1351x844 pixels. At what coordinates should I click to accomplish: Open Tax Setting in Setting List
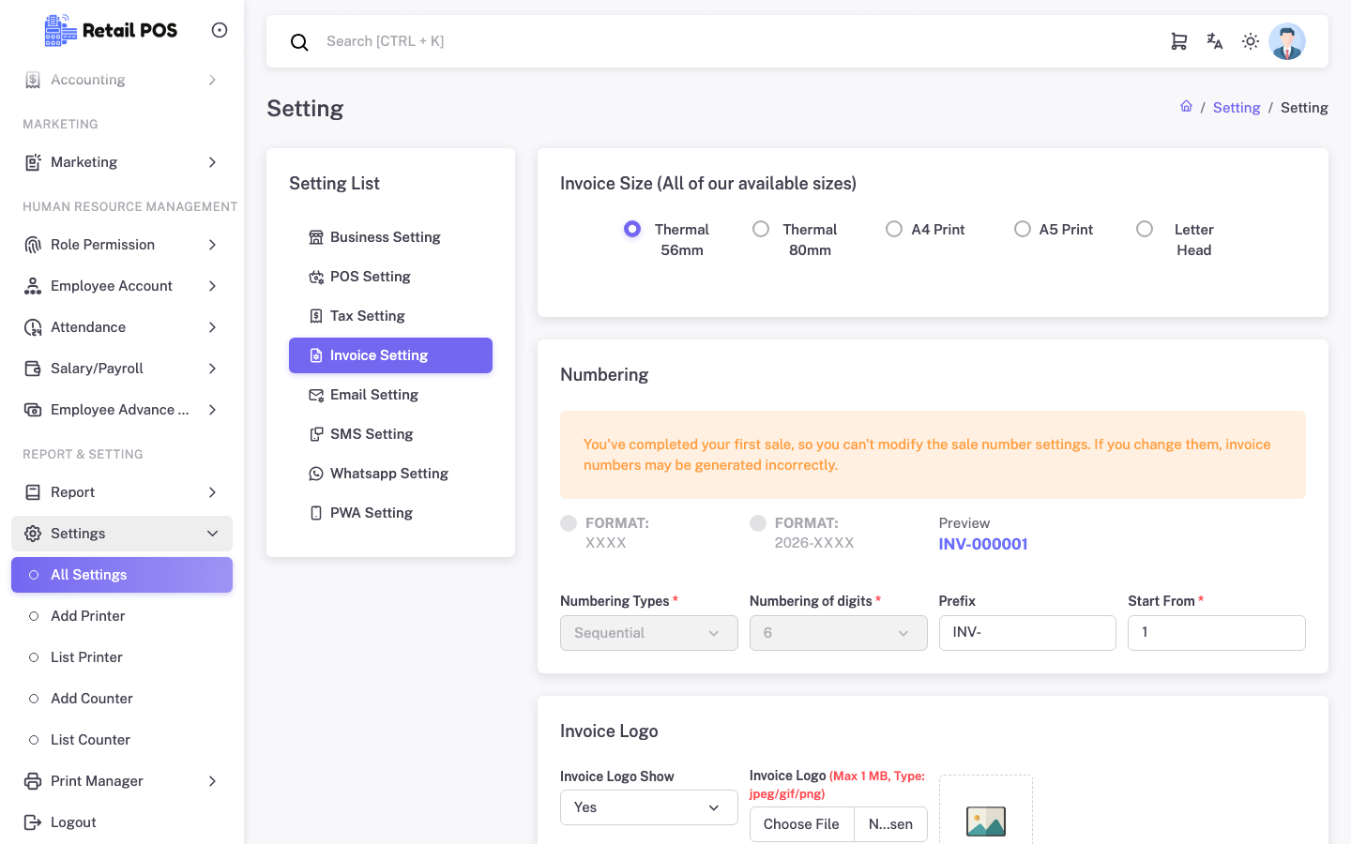coord(390,316)
